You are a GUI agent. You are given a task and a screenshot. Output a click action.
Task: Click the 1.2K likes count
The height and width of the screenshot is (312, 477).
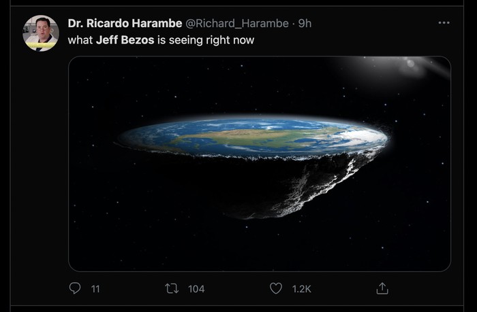pos(301,289)
